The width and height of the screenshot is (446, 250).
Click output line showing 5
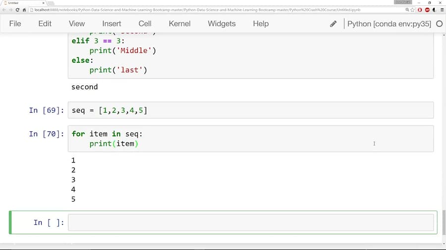[73, 199]
